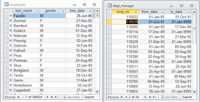Click hire_date cell 26-Jun-86
The height and width of the screenshot is (102, 200).
tap(79, 16)
